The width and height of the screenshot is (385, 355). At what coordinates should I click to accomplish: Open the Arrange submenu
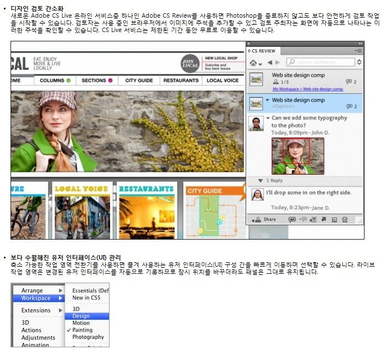(39, 290)
